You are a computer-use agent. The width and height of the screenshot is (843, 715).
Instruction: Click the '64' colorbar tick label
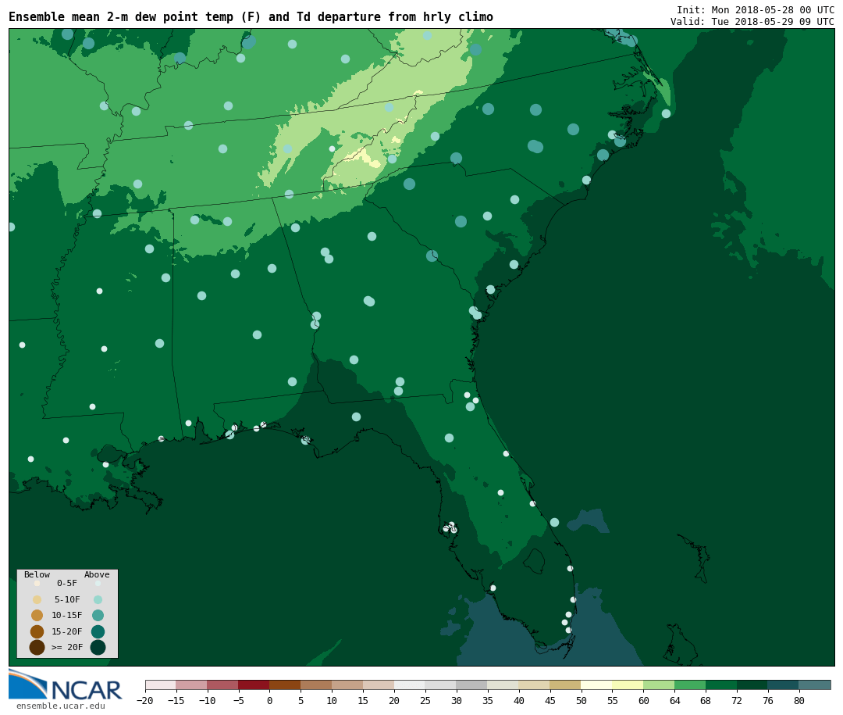click(x=674, y=700)
